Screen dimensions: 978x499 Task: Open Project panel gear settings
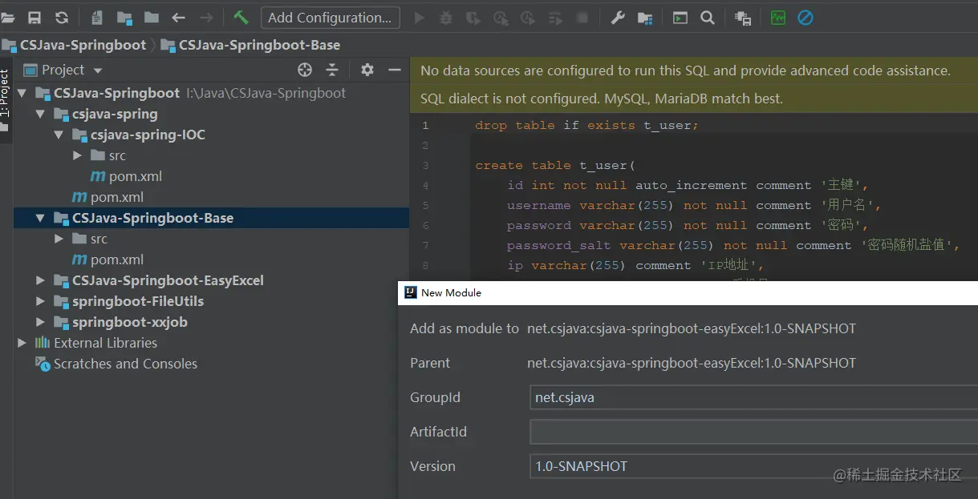367,70
